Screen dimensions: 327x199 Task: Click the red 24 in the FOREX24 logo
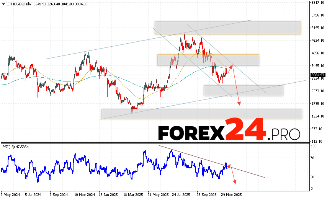pos(245,130)
